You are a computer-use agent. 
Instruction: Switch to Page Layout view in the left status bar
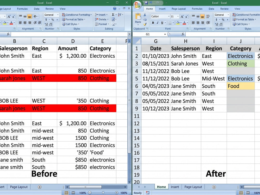click(73, 193)
